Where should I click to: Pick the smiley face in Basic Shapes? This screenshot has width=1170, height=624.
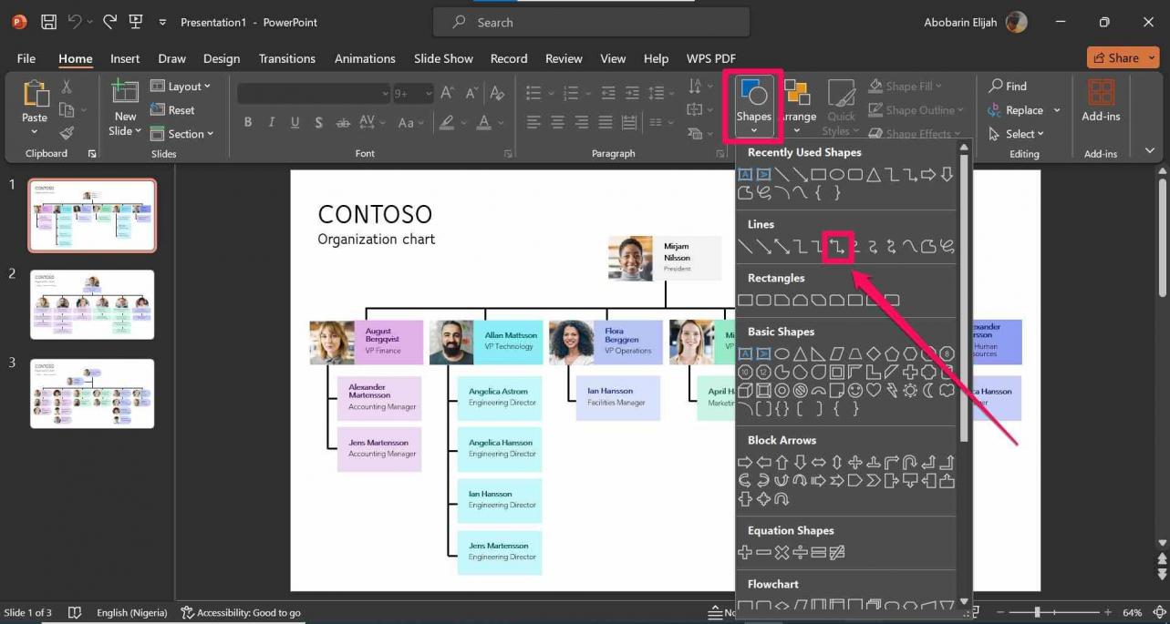[854, 391]
